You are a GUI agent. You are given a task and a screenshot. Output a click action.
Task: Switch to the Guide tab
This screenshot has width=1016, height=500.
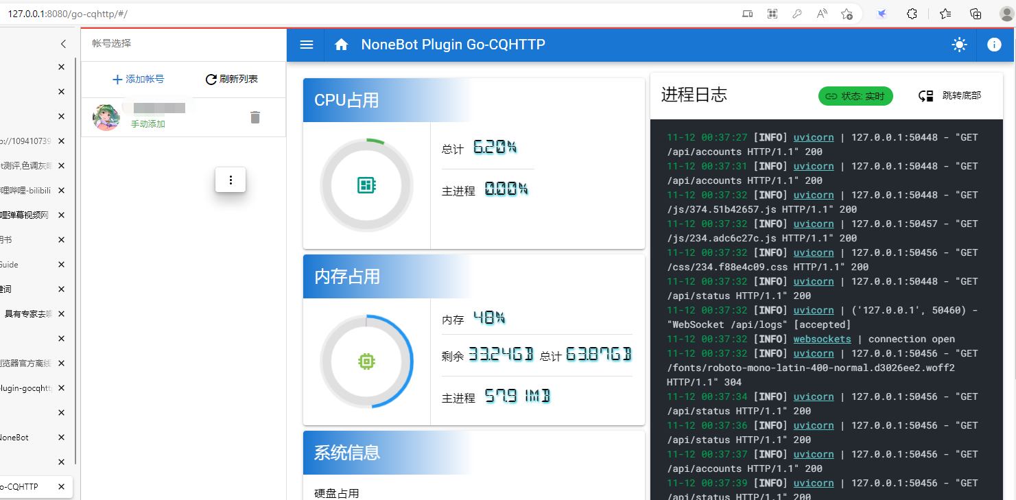pyautogui.click(x=25, y=265)
